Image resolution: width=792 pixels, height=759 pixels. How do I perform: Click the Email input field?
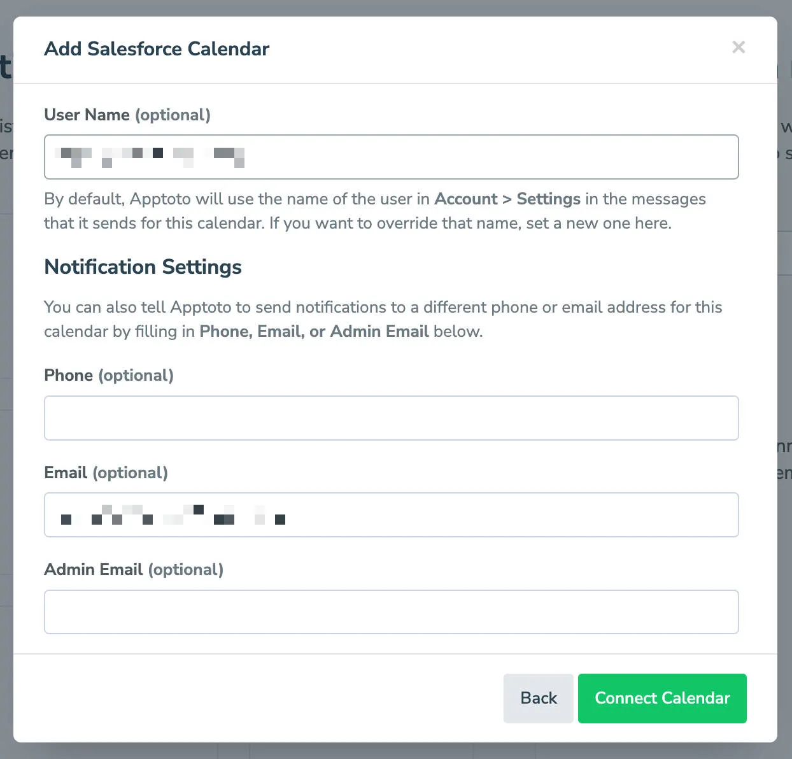(x=391, y=514)
